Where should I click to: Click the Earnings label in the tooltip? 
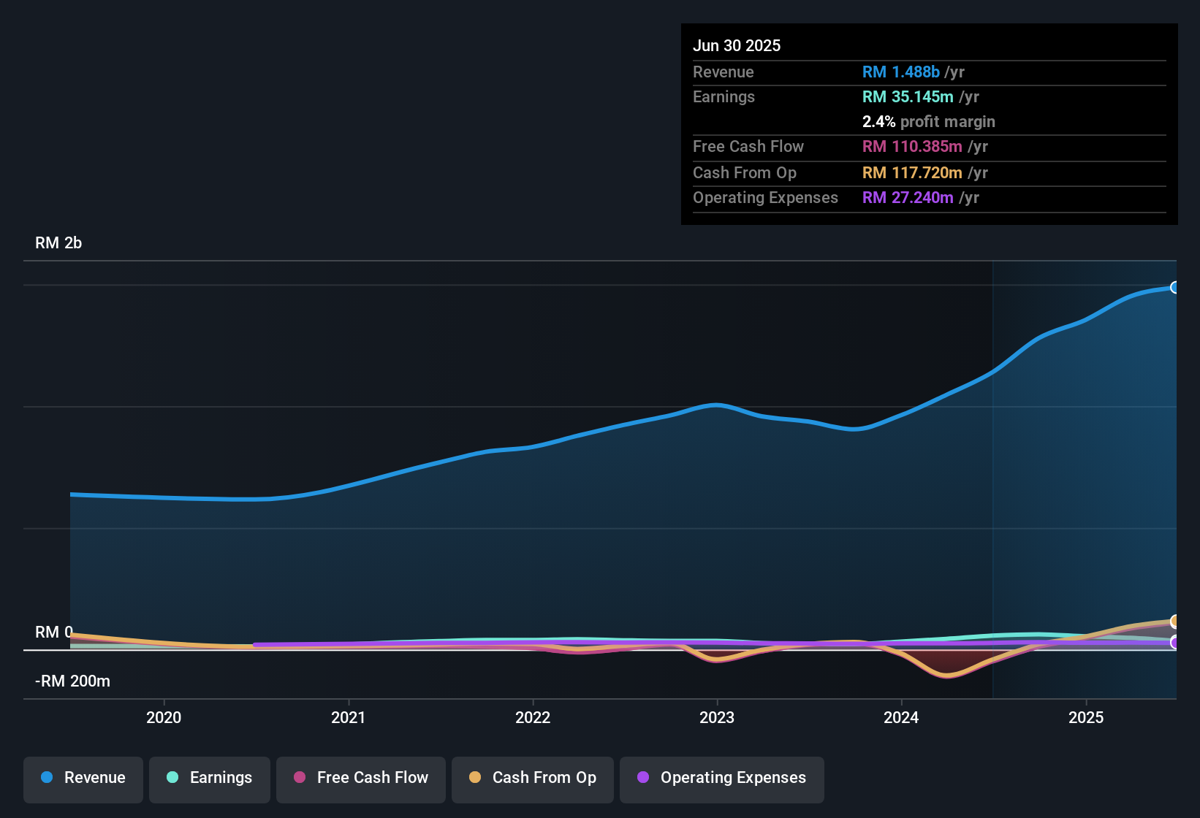tap(724, 96)
